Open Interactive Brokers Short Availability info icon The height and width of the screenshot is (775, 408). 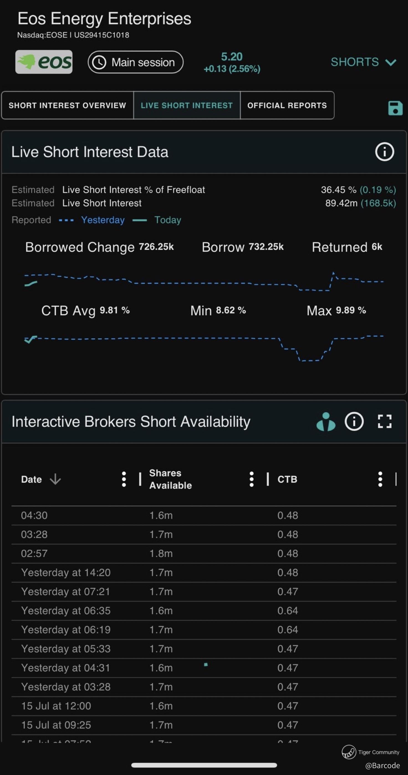tap(354, 421)
